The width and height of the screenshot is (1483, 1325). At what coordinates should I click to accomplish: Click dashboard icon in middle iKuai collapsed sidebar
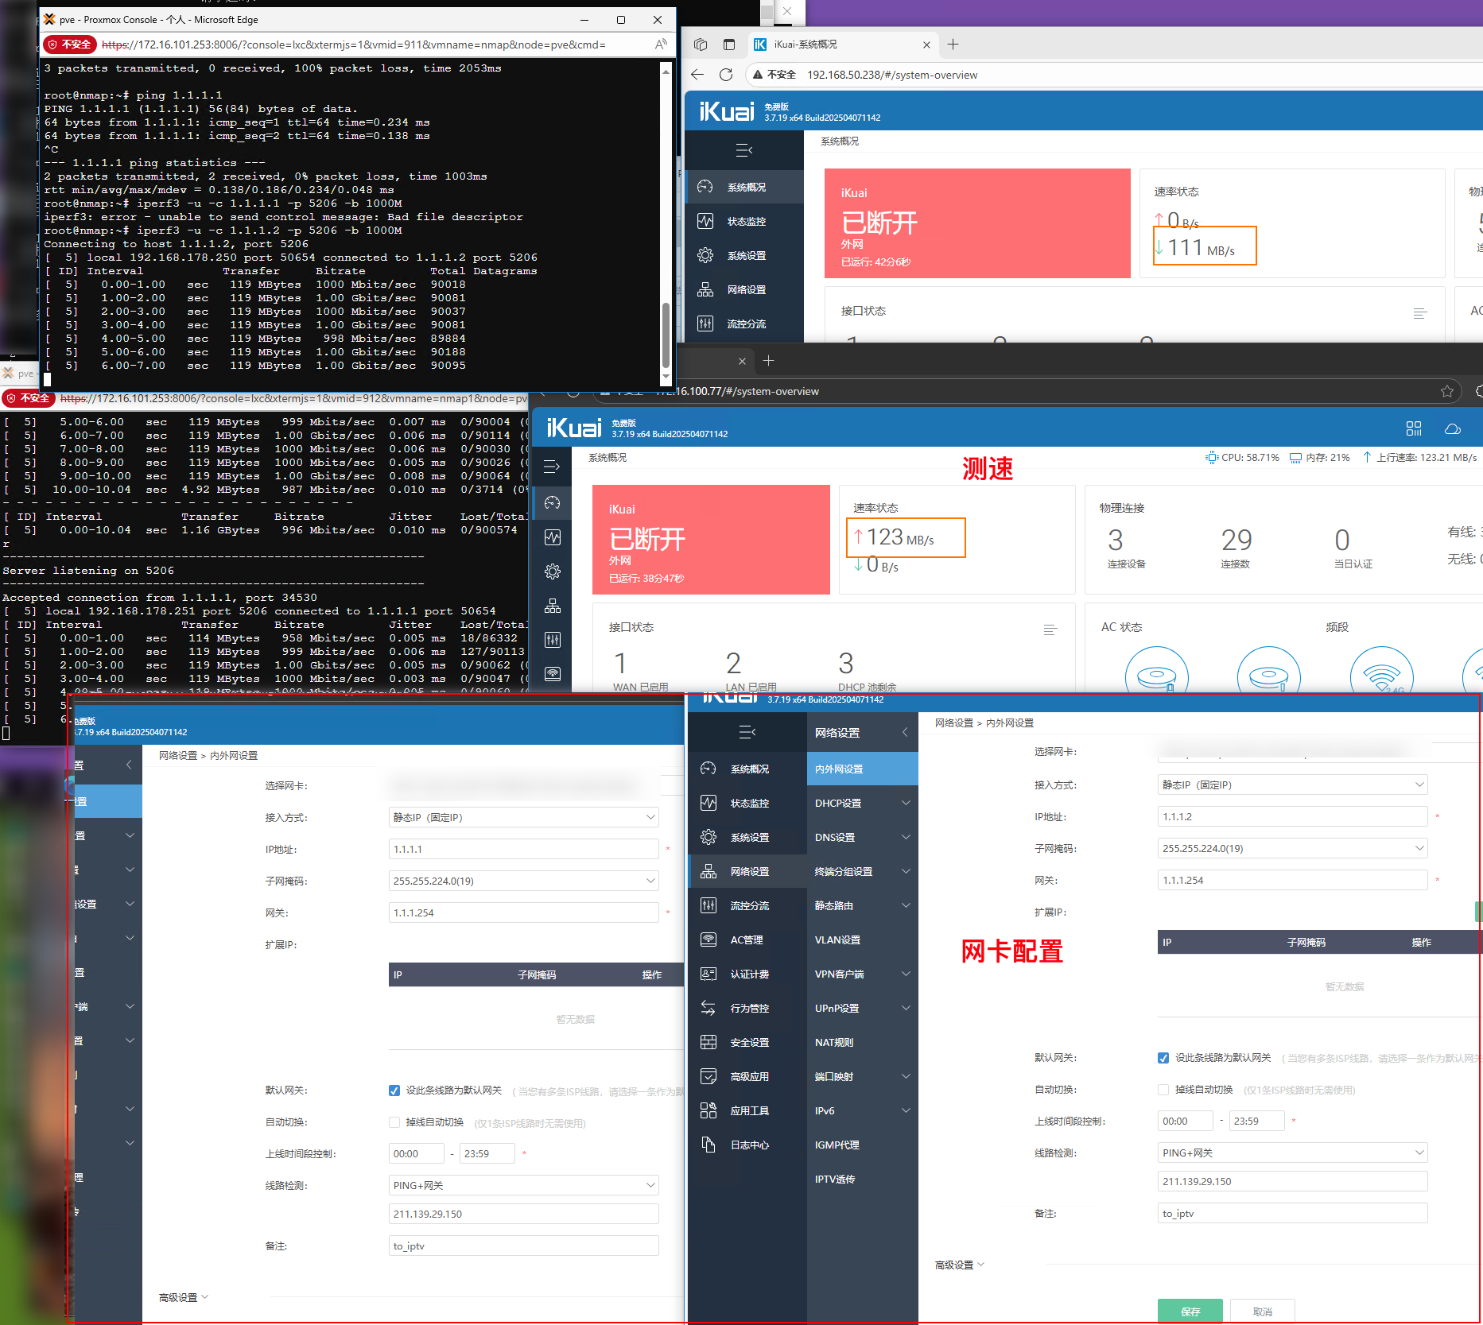point(553,502)
